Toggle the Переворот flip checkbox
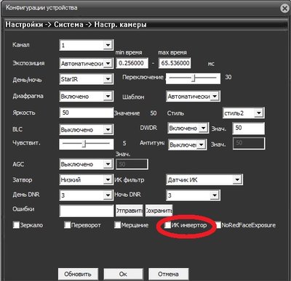The width and height of the screenshot is (291, 281). [x=67, y=225]
